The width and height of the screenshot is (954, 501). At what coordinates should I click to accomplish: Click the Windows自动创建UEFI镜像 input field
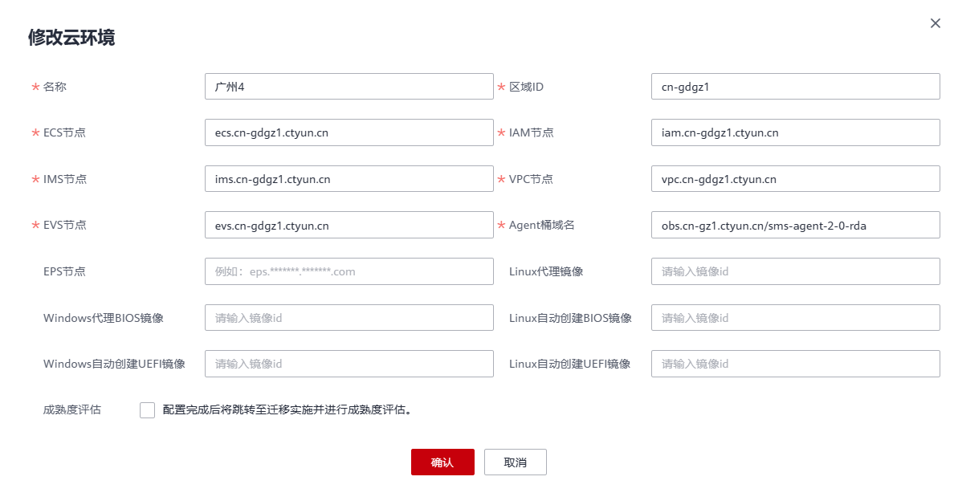(349, 363)
